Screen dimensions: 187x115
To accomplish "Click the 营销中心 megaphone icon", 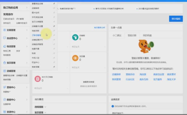I will click(x=5, y=87).
